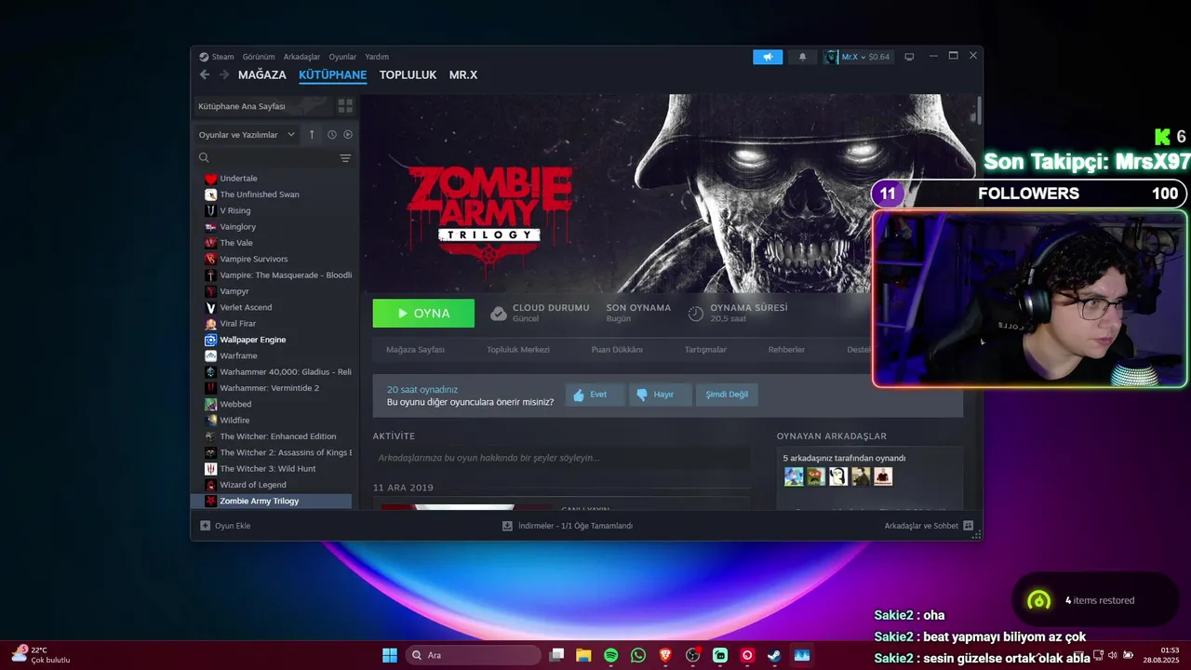The width and height of the screenshot is (1191, 670).
Task: Click the Hayır thumbs-down button
Action: [659, 395]
